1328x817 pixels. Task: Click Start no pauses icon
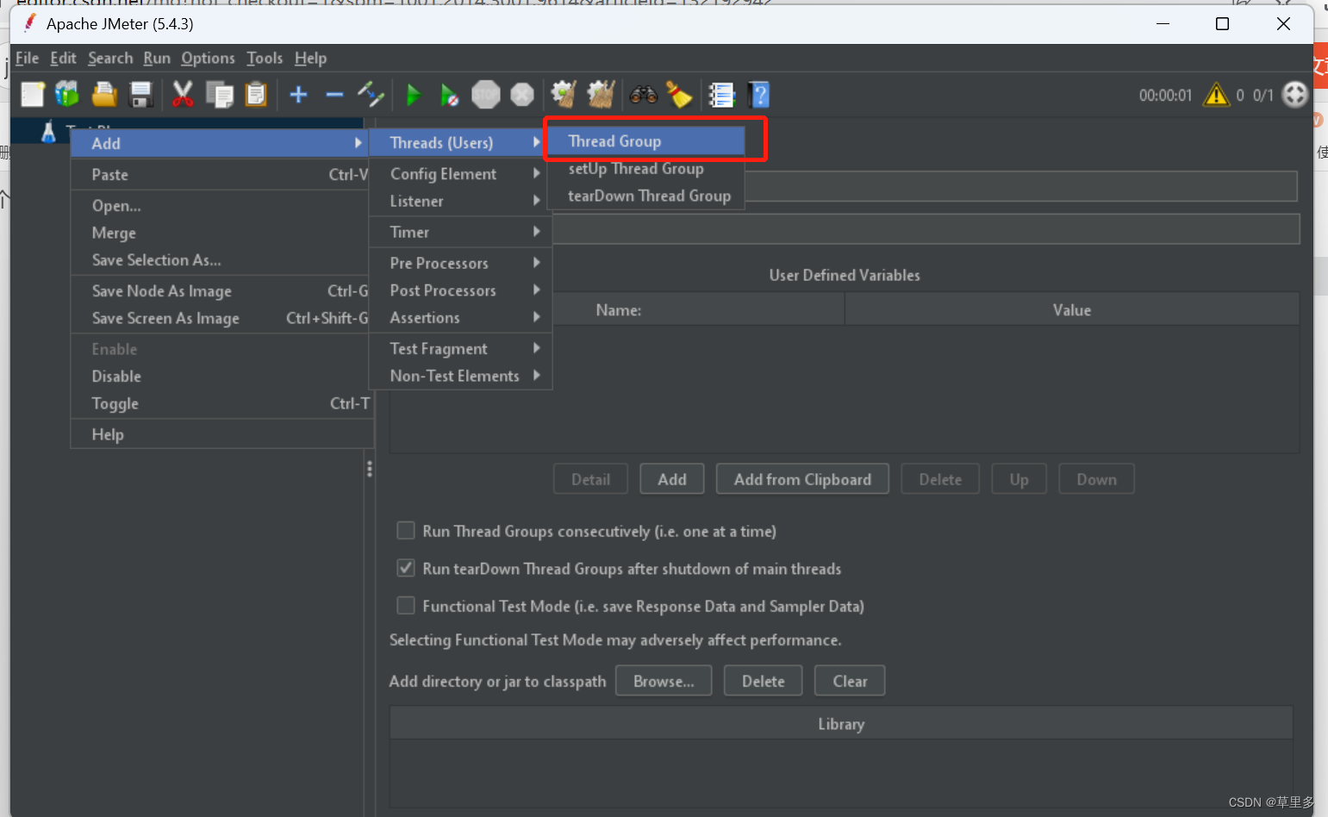pyautogui.click(x=449, y=94)
